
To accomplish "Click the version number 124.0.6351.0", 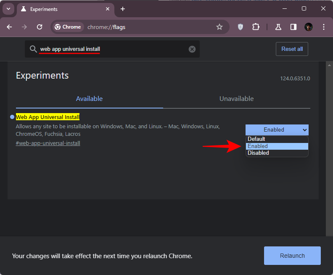I will tap(295, 79).
